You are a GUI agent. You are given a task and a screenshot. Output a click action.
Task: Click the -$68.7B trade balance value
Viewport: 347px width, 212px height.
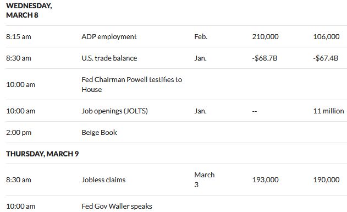point(265,58)
